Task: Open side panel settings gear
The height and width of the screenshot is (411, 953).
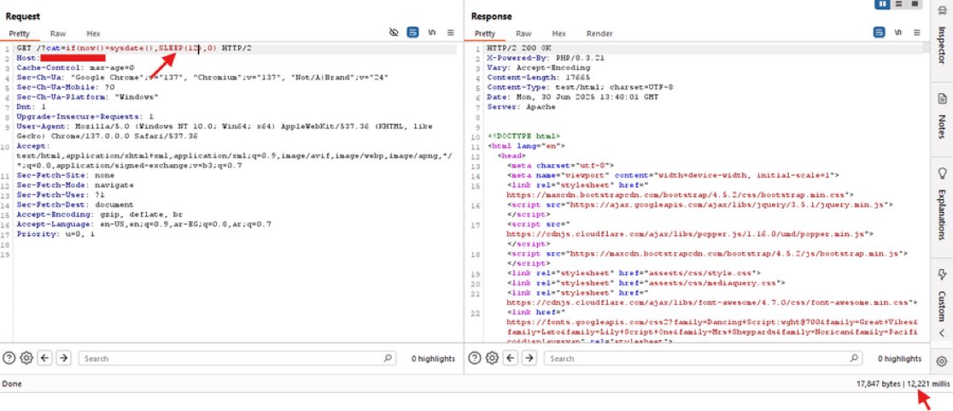Action: [x=941, y=361]
